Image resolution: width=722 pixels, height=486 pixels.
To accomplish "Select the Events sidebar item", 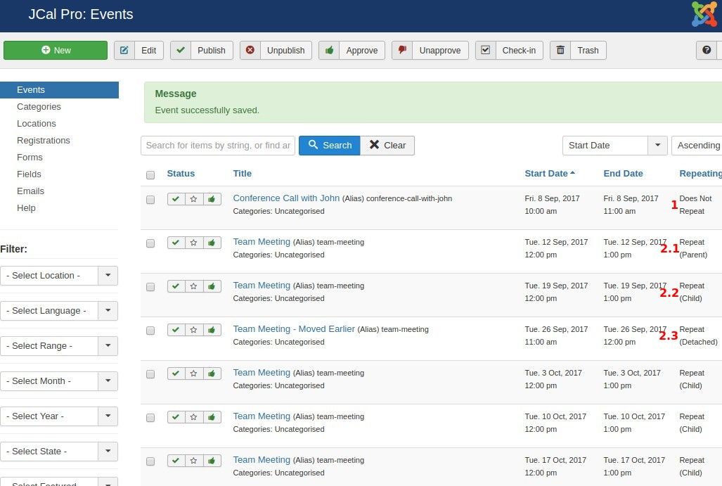I will pos(59,90).
